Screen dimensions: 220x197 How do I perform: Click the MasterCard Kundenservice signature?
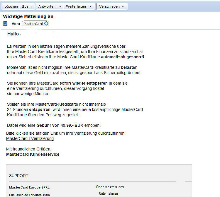33,154
